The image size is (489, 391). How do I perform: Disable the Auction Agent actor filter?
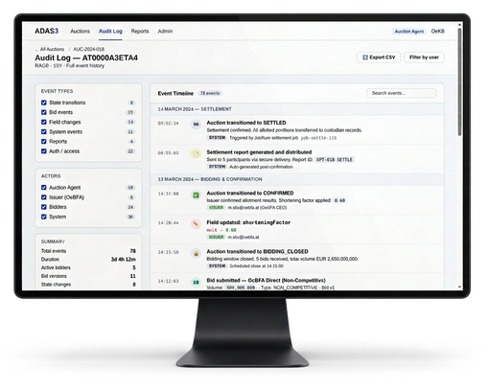[44, 188]
